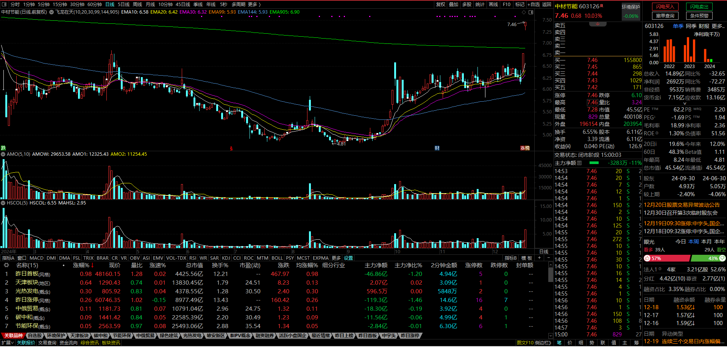Click the 闪电卖出 quick sell button
727x347 pixels.
click(699, 7)
